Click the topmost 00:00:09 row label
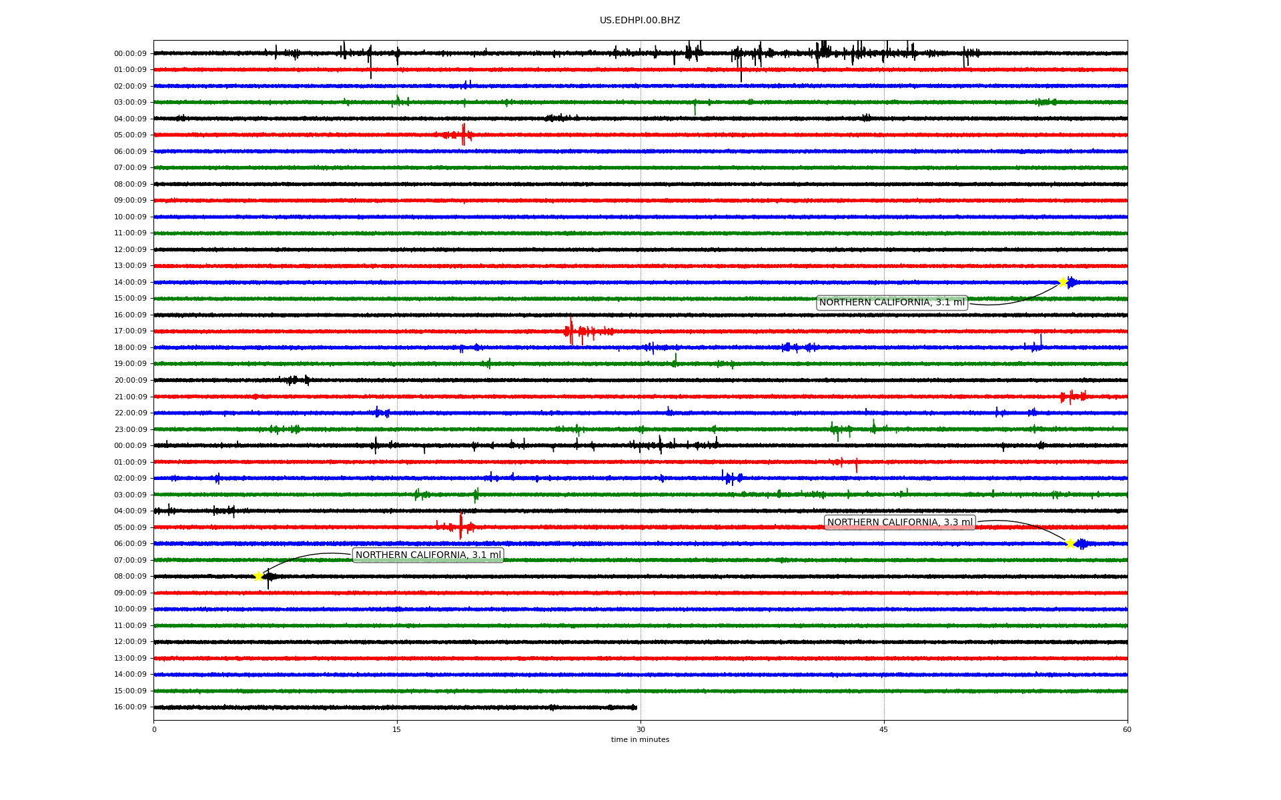The height and width of the screenshot is (800, 1281). click(130, 53)
